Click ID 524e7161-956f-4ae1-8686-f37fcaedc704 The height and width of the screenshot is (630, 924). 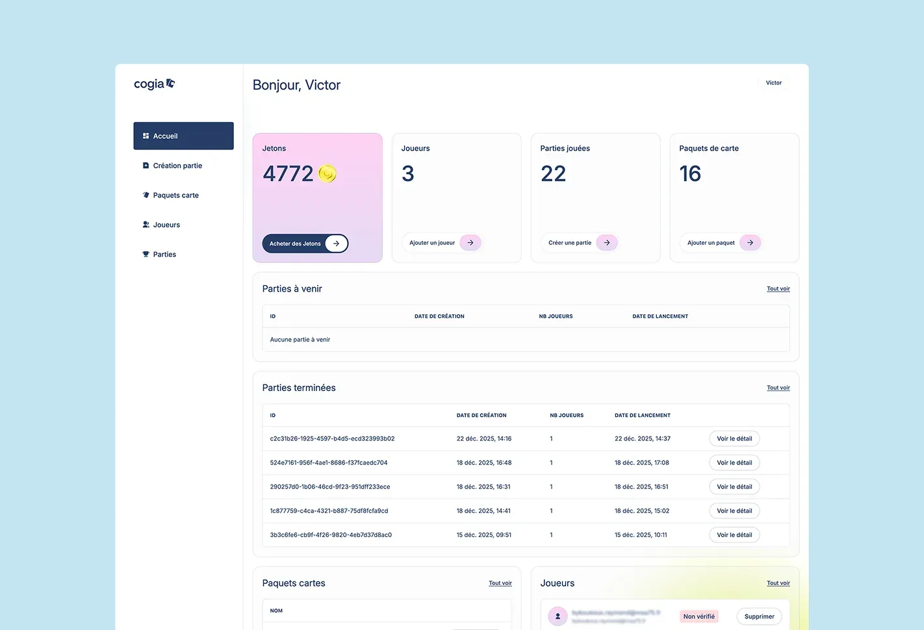tap(329, 462)
